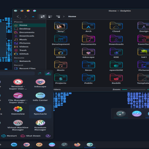Open Virtual Machine Manager
The height and width of the screenshot is (149, 149).
(x=18, y=125)
